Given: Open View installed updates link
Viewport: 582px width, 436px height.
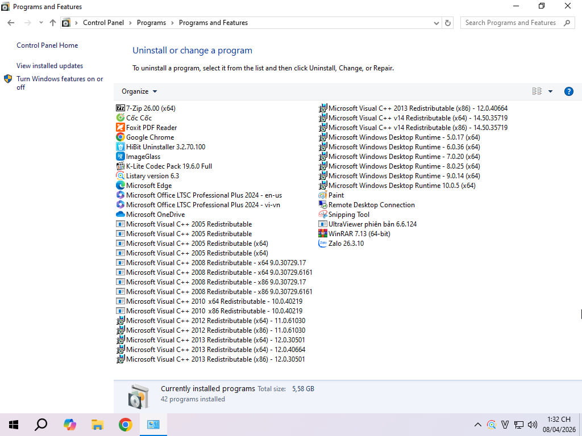Looking at the screenshot, I should tap(50, 66).
